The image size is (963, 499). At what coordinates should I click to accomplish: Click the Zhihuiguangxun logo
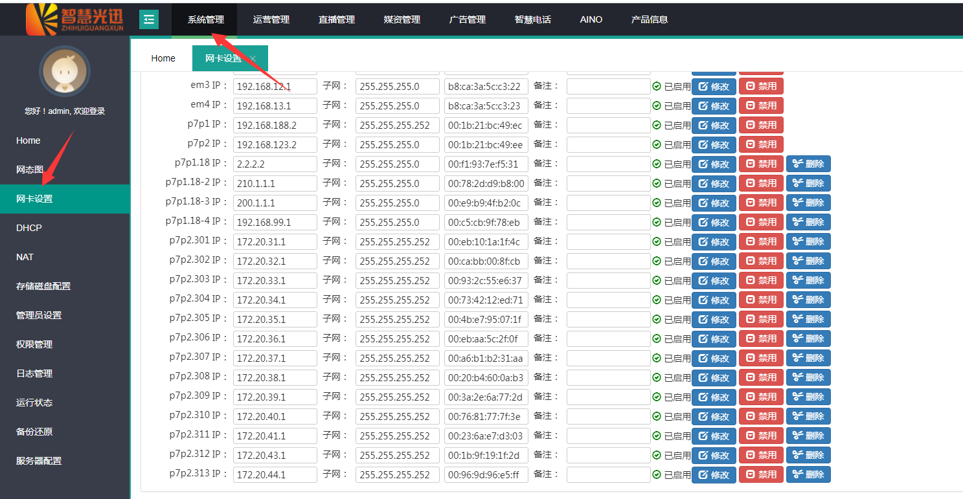click(74, 19)
